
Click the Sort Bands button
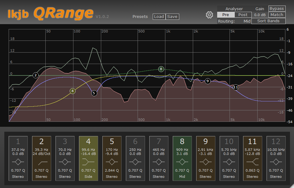pos(268,21)
